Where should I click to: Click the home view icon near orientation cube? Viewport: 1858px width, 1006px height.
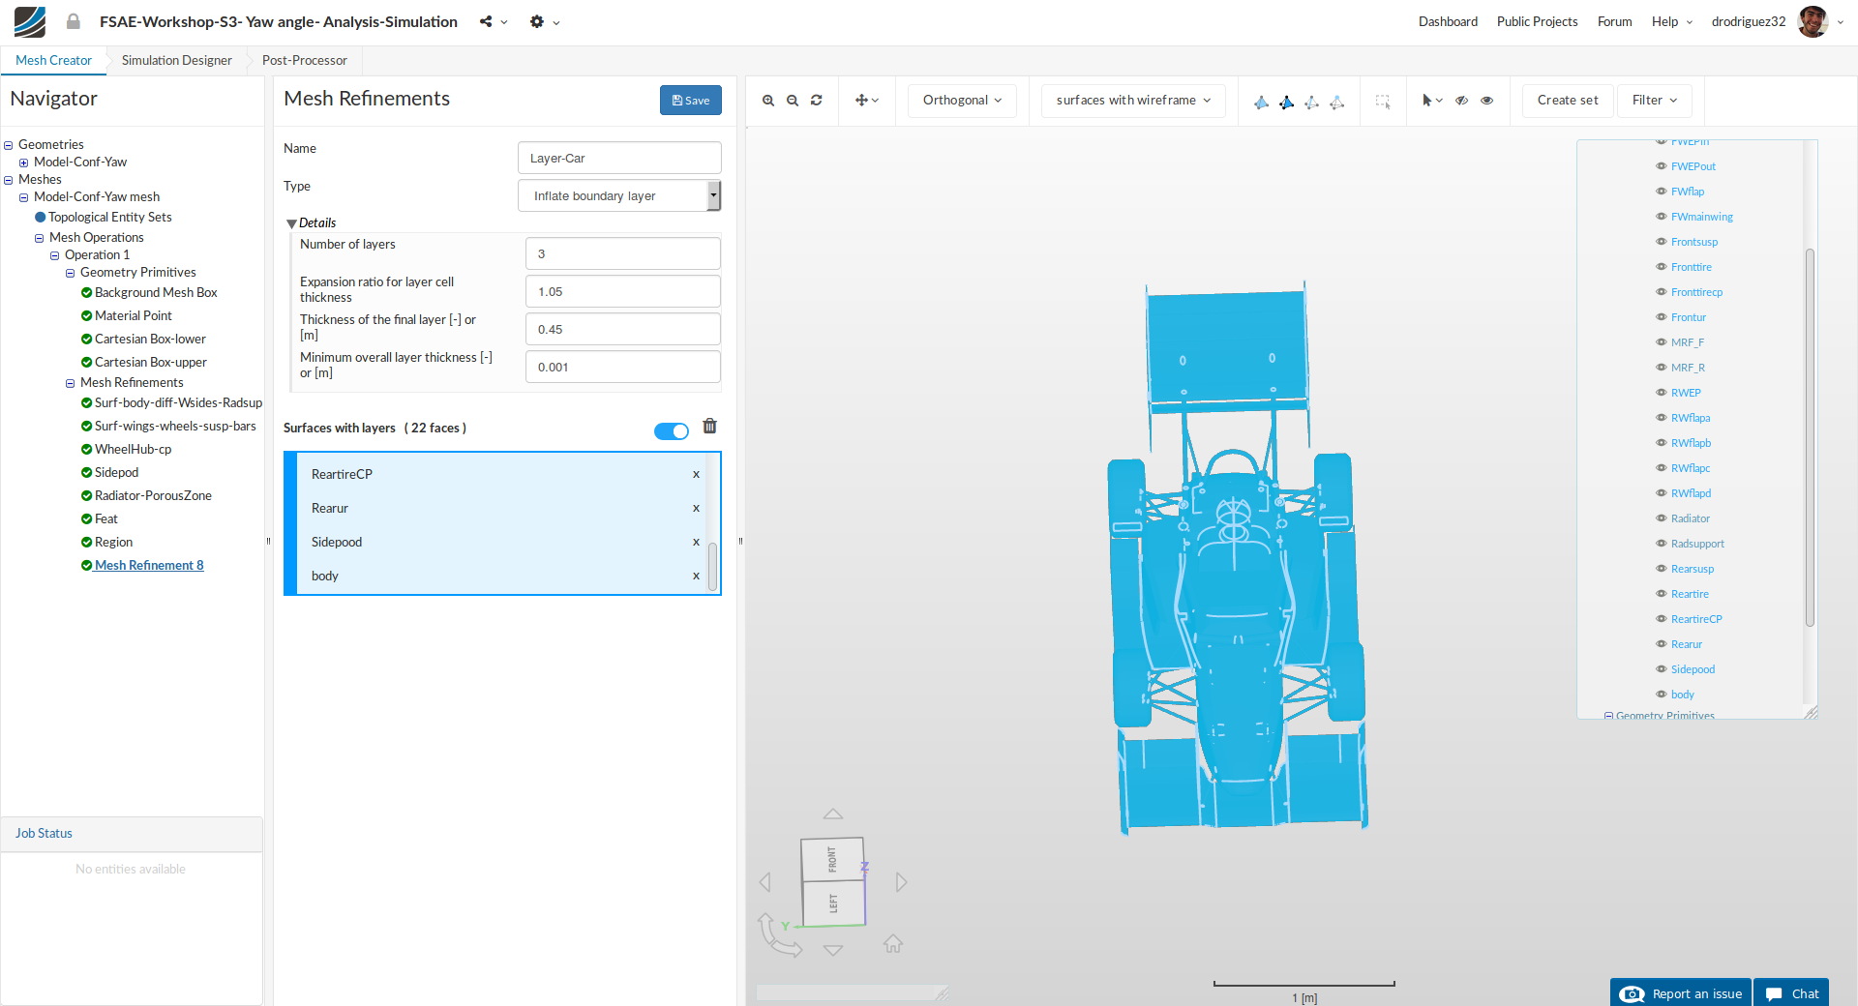[x=893, y=943]
